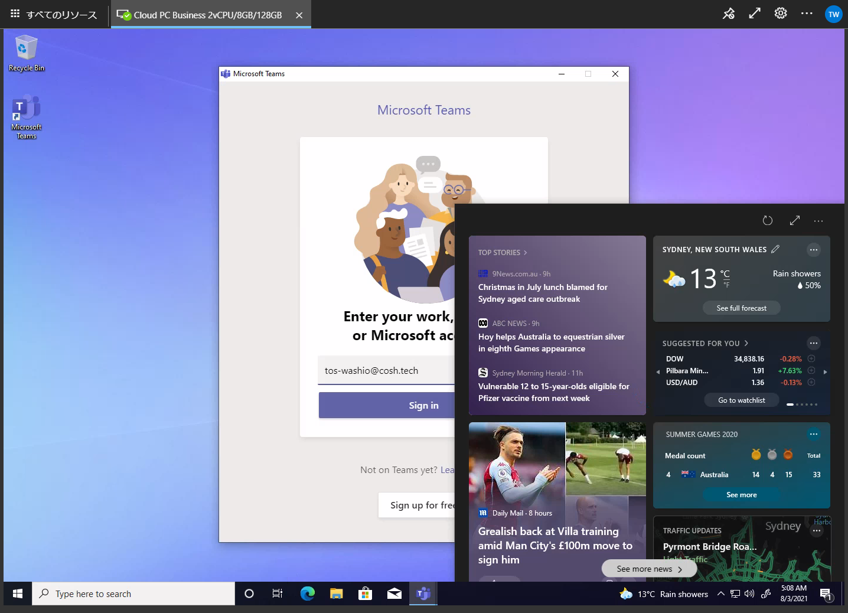Open Traffic Updates card options

pos(817,531)
